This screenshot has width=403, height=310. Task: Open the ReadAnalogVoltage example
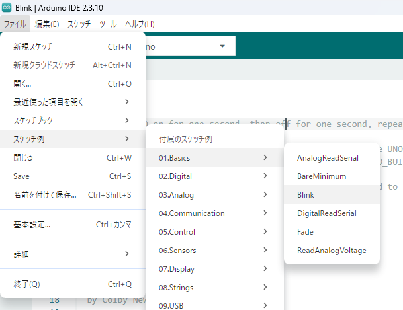point(332,251)
